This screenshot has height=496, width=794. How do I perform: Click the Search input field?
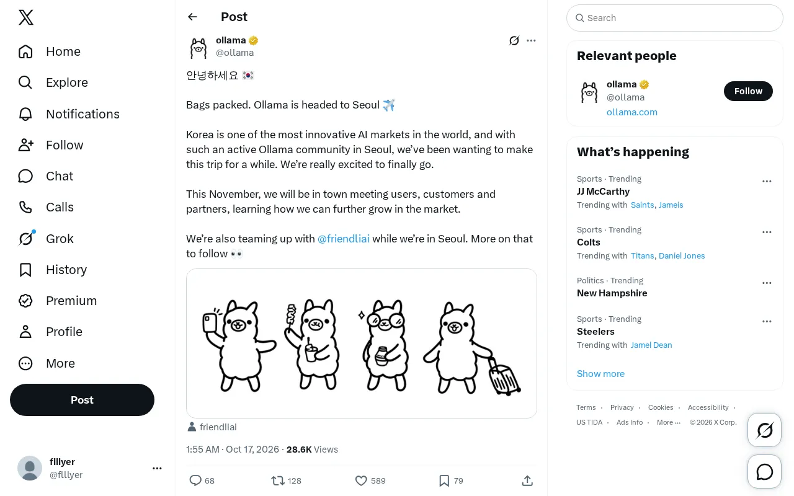click(x=675, y=18)
